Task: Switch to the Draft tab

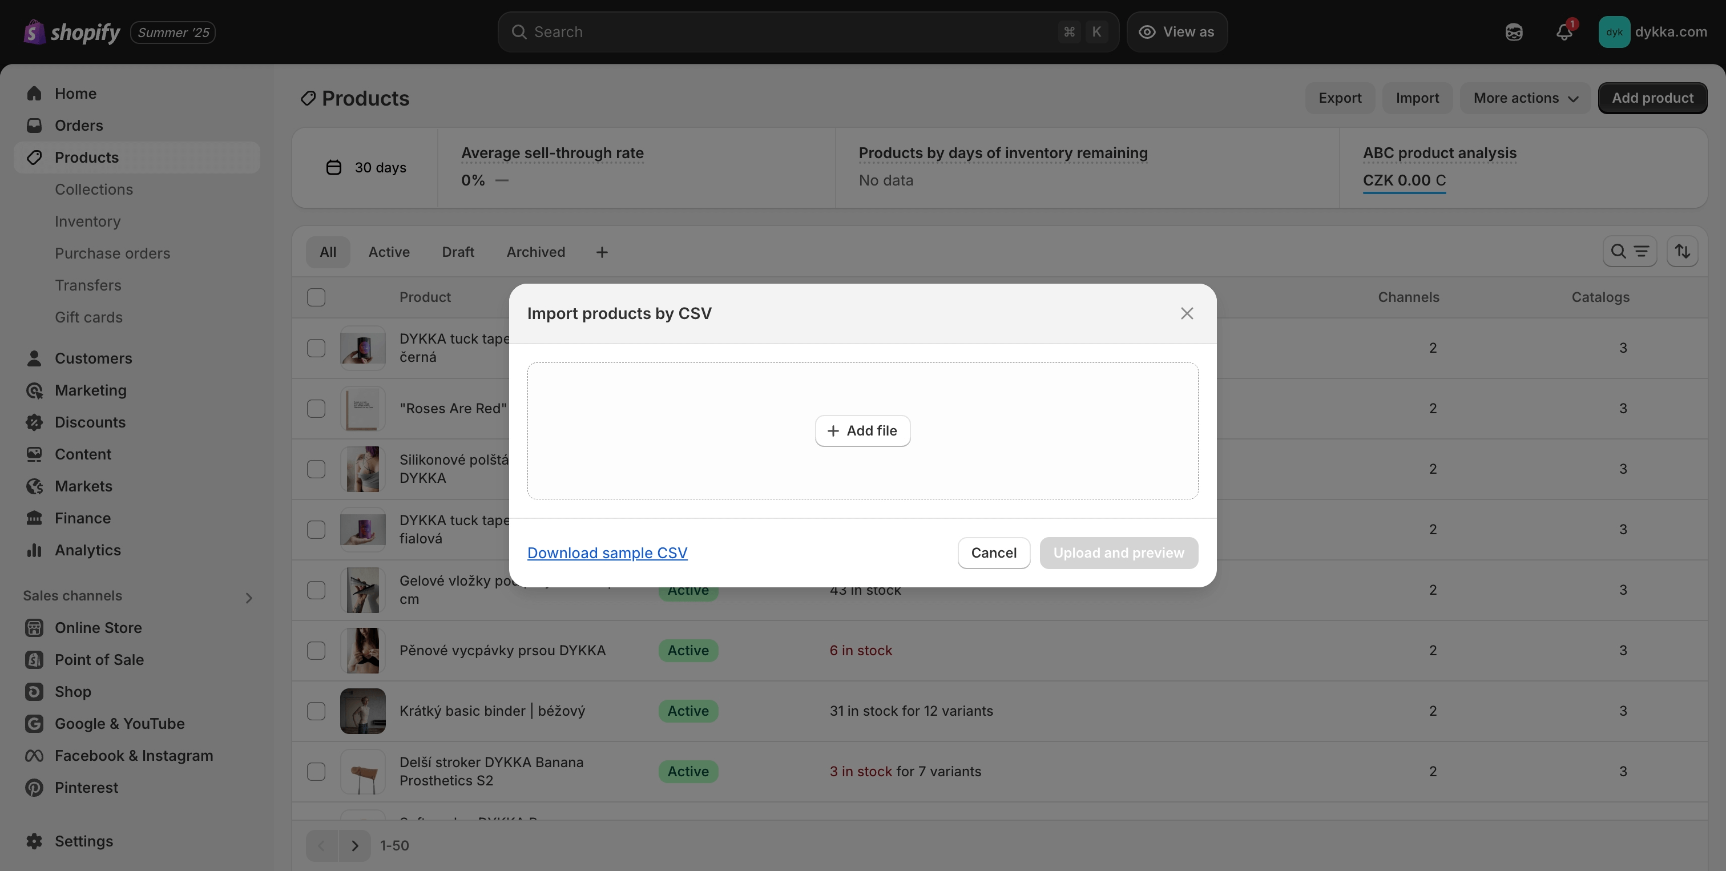Action: pos(458,253)
